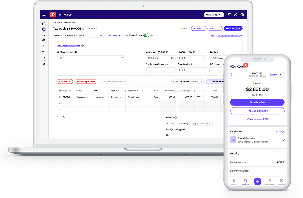Open the percent tax sidebar icon
This screenshot has width=303, height=198.
coord(44,57)
